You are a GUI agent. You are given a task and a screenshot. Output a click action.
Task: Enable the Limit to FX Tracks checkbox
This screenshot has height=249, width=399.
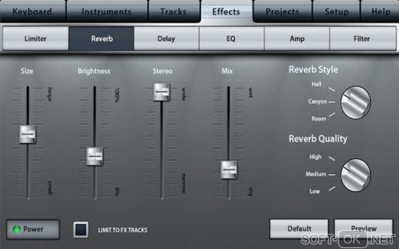pyautogui.click(x=81, y=230)
